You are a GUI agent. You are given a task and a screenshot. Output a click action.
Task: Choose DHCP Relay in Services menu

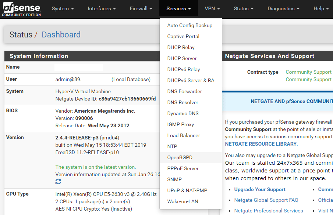coord(191,47)
